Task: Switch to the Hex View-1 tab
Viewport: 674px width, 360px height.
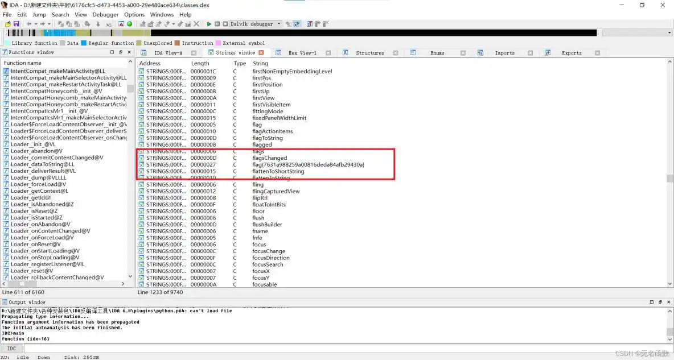Action: [302, 53]
